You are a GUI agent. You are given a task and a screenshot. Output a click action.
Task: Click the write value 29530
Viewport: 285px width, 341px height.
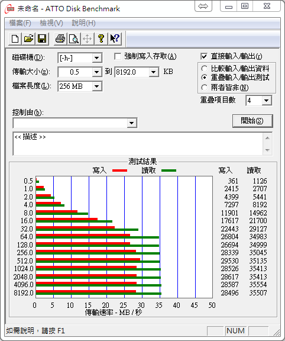pyautogui.click(x=229, y=260)
